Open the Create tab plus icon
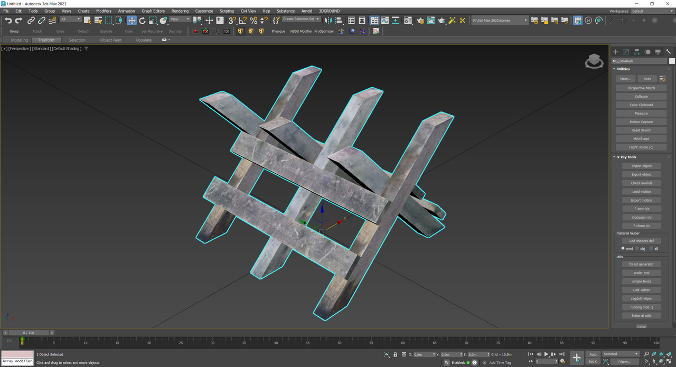 (x=615, y=52)
